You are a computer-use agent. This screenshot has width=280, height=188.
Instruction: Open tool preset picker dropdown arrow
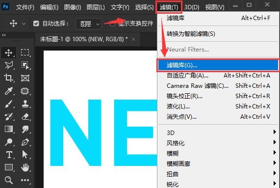tap(24, 24)
